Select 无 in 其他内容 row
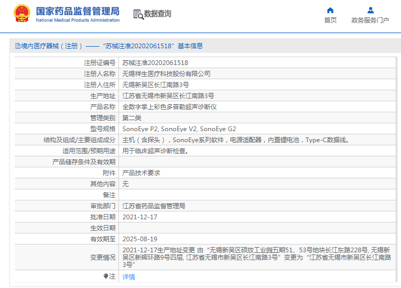This screenshot has width=401, height=288. point(125,184)
